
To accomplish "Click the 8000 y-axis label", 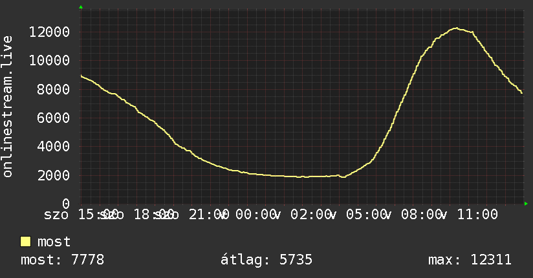I will click(54, 89).
